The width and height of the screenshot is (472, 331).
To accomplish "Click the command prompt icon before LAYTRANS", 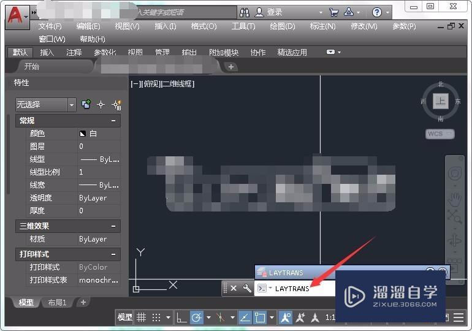I will click(x=262, y=288).
